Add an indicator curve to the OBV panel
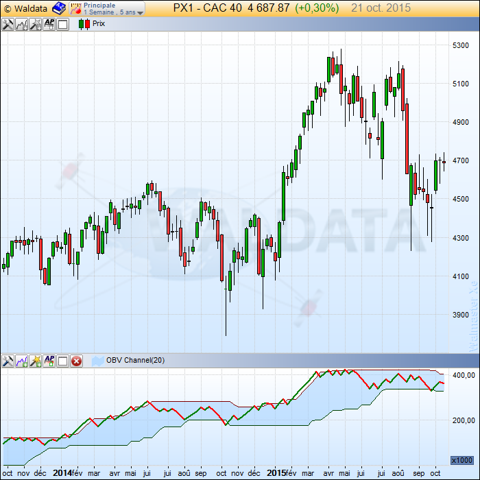 click(x=21, y=360)
